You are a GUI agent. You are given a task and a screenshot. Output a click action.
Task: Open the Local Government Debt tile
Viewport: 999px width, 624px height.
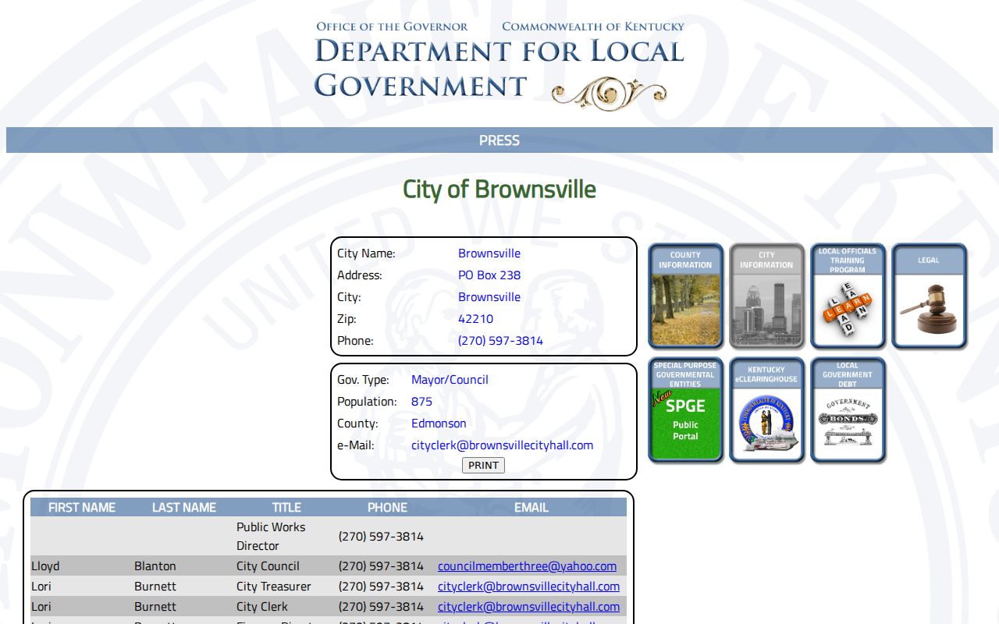(848, 410)
